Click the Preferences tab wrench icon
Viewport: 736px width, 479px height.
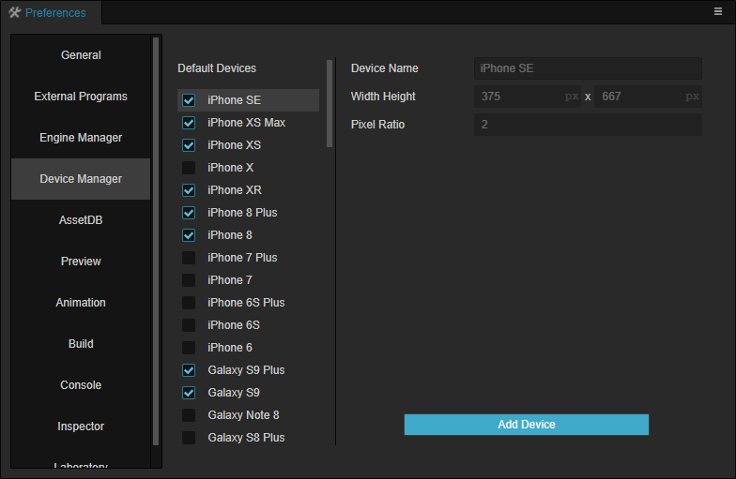[x=15, y=13]
